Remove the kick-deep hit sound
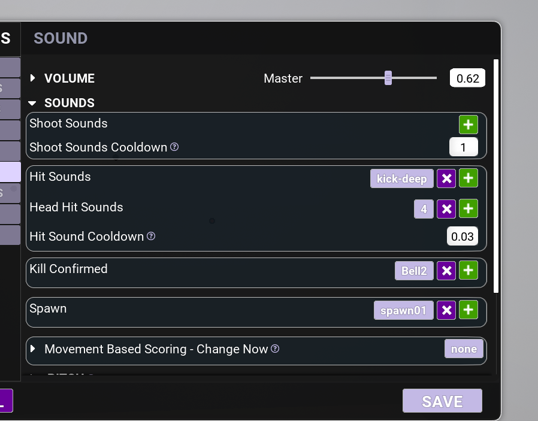The height and width of the screenshot is (421, 538). click(446, 178)
